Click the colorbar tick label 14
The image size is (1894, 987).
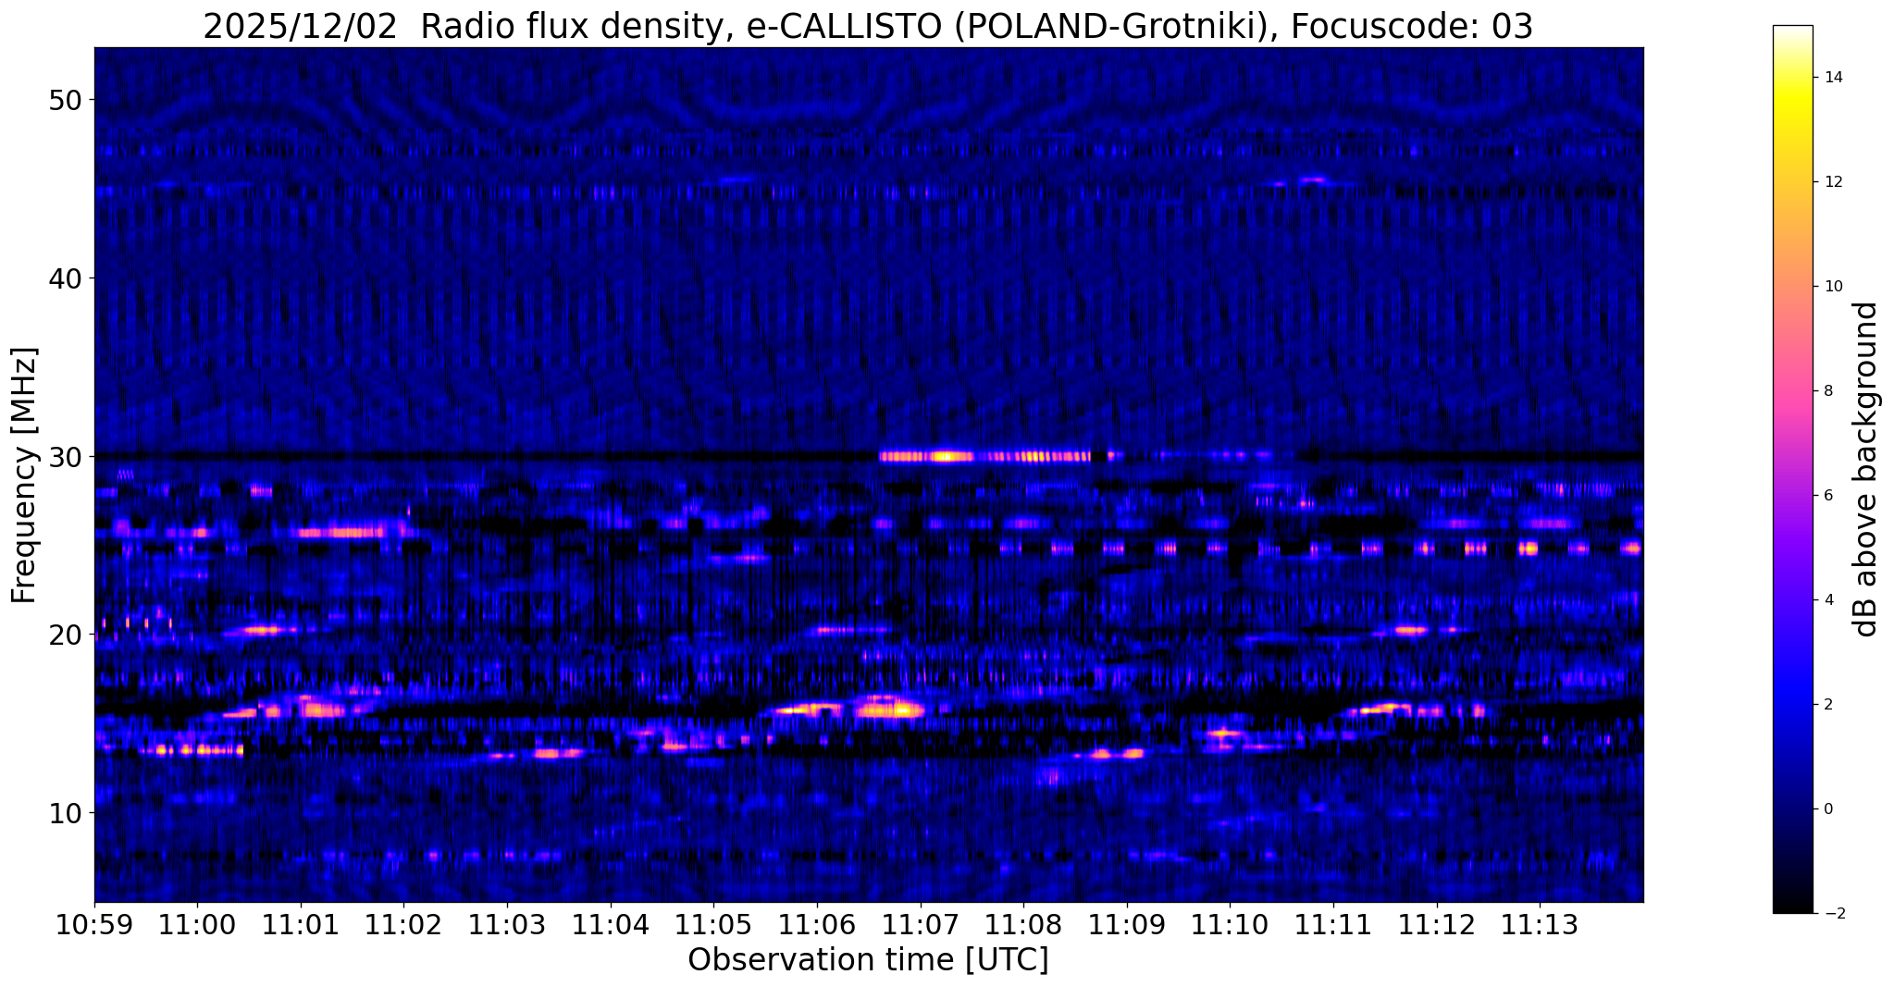[x=1832, y=78]
